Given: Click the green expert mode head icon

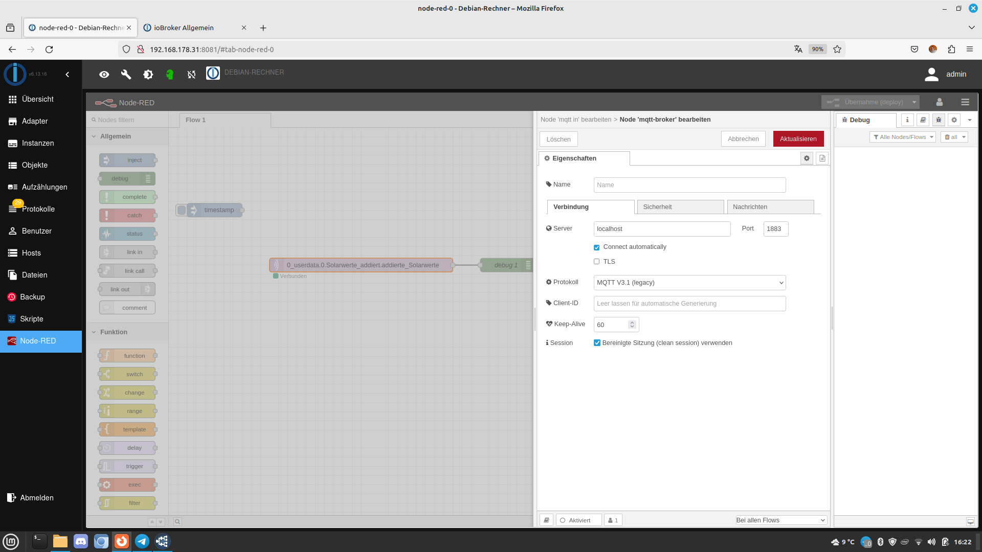Looking at the screenshot, I should pos(170,75).
